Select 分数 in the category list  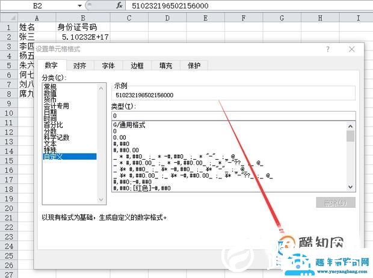(x=70, y=131)
